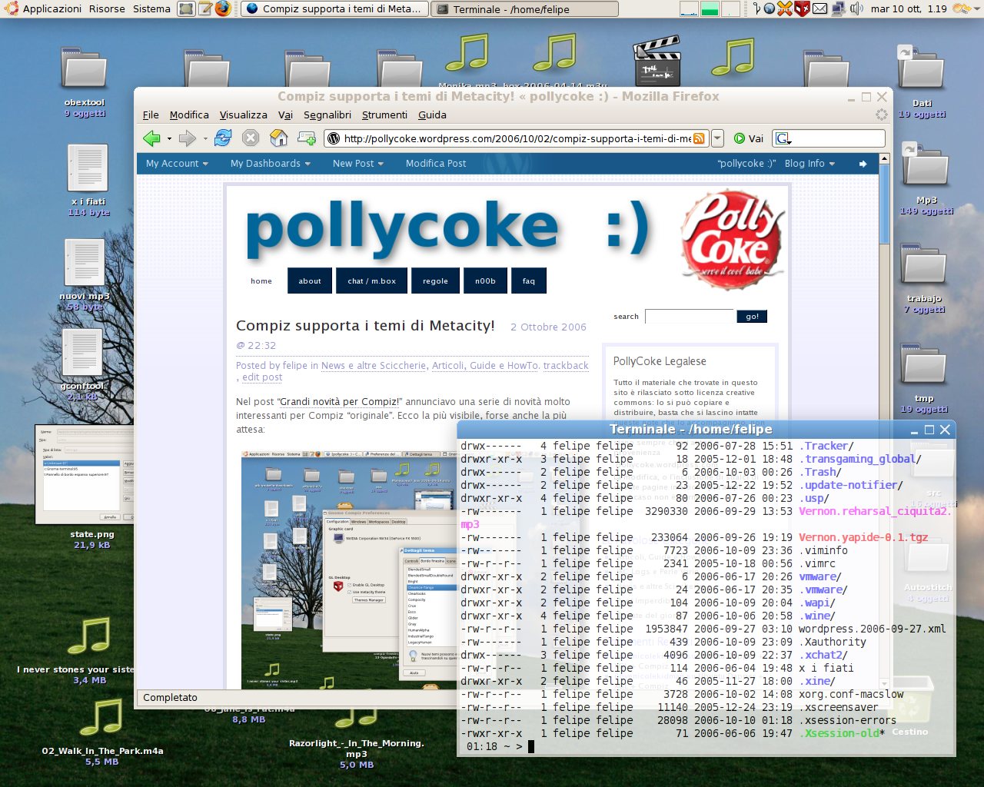Open Forward history dropdown arrow
The width and height of the screenshot is (984, 787).
pos(204,139)
